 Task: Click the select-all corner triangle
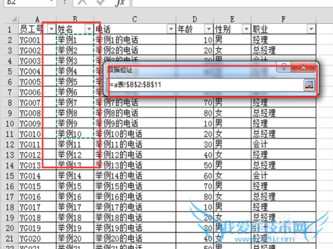coord(14,19)
